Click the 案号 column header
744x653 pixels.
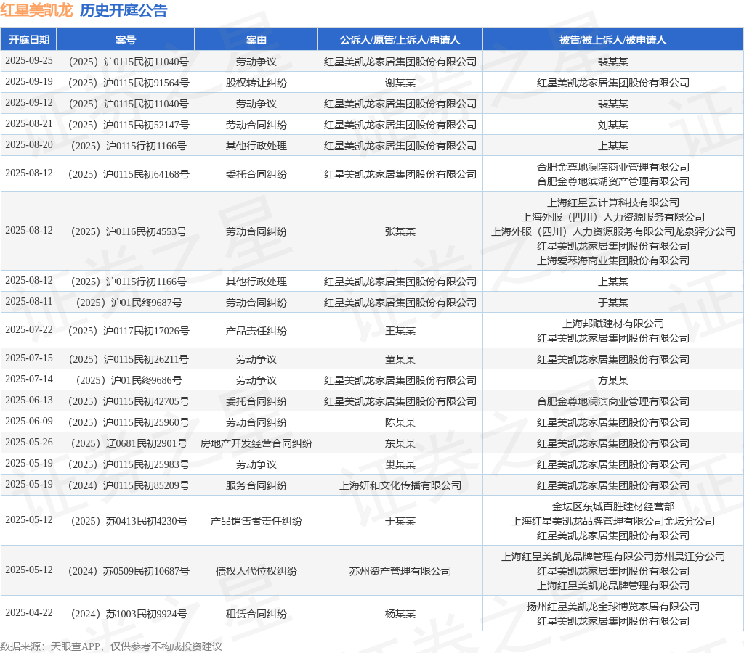pyautogui.click(x=126, y=40)
